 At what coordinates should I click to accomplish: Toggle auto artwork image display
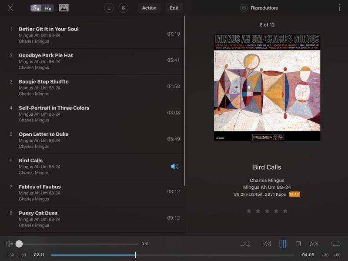64,8
